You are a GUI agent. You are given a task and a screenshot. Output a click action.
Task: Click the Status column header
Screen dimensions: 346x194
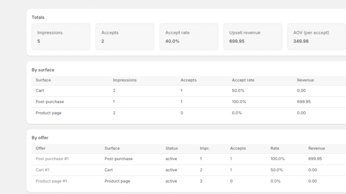(172, 148)
